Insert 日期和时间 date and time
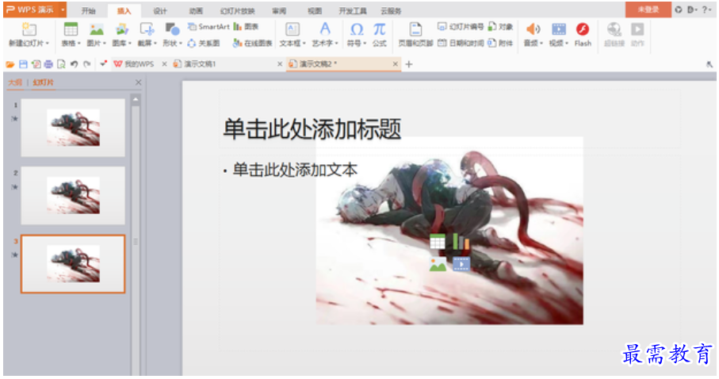The width and height of the screenshot is (719, 379). pyautogui.click(x=461, y=43)
